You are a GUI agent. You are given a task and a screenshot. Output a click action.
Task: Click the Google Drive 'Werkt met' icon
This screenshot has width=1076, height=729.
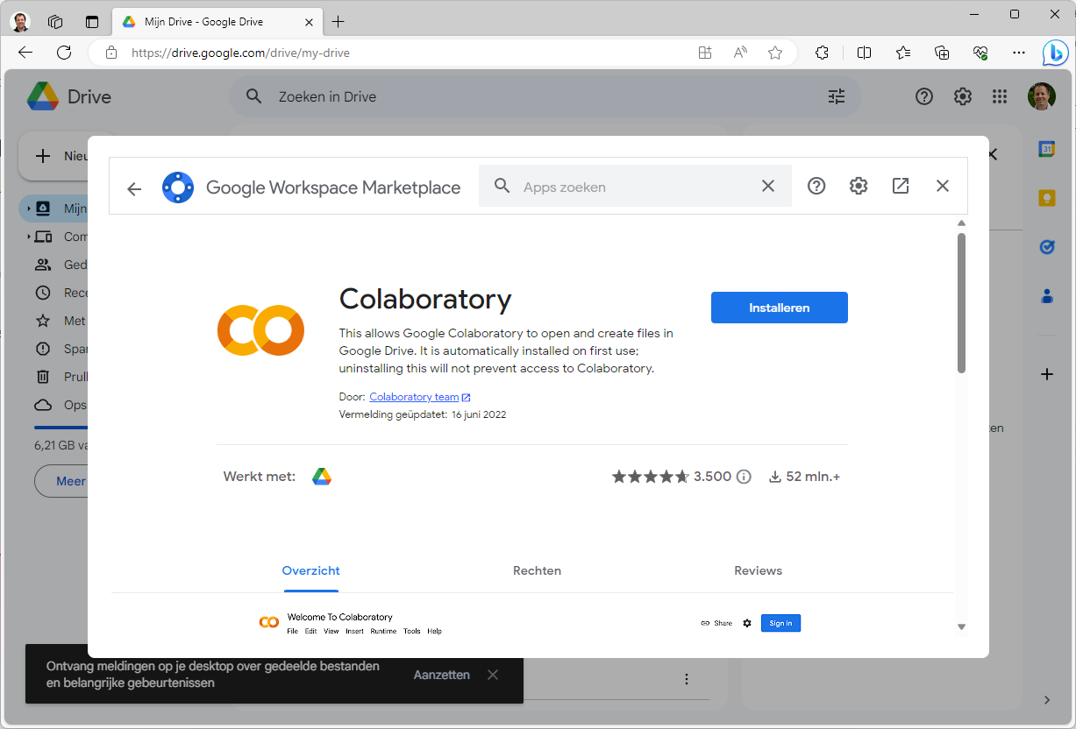click(x=322, y=477)
